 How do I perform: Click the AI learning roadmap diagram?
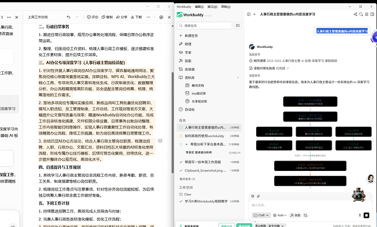(313, 142)
